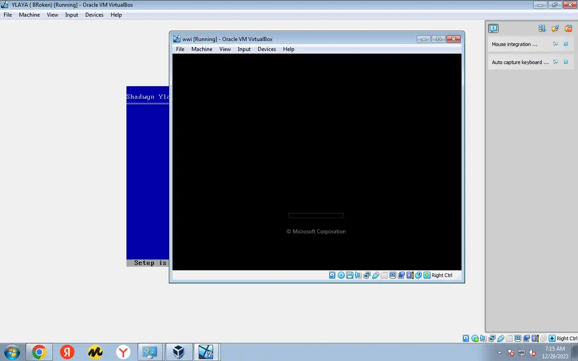Click shared folders indicator in YLAYA status bar
Image resolution: width=578 pixels, height=361 pixels.
coord(509,338)
